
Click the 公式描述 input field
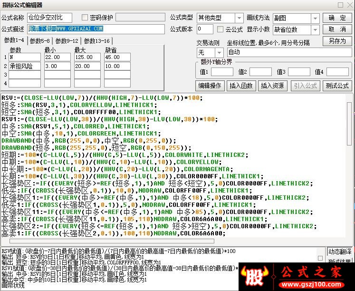tap(96, 29)
